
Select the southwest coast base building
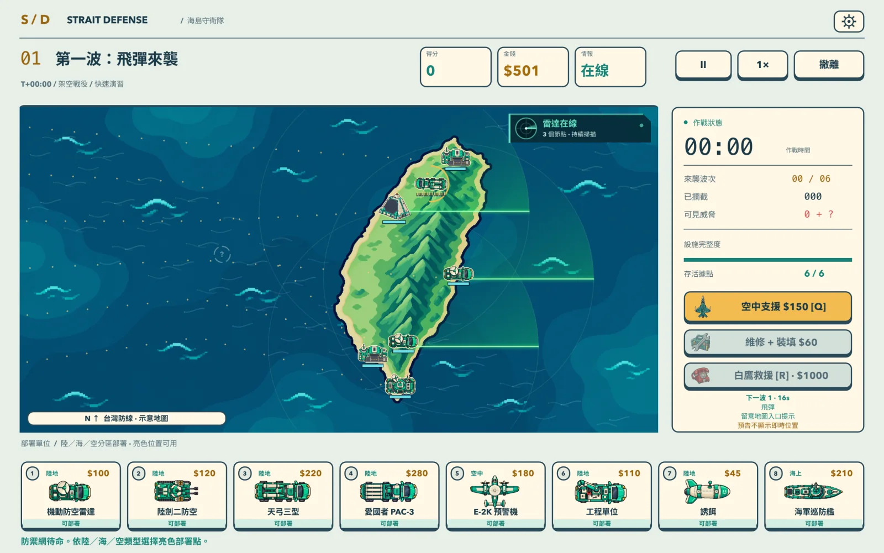pyautogui.click(x=373, y=354)
